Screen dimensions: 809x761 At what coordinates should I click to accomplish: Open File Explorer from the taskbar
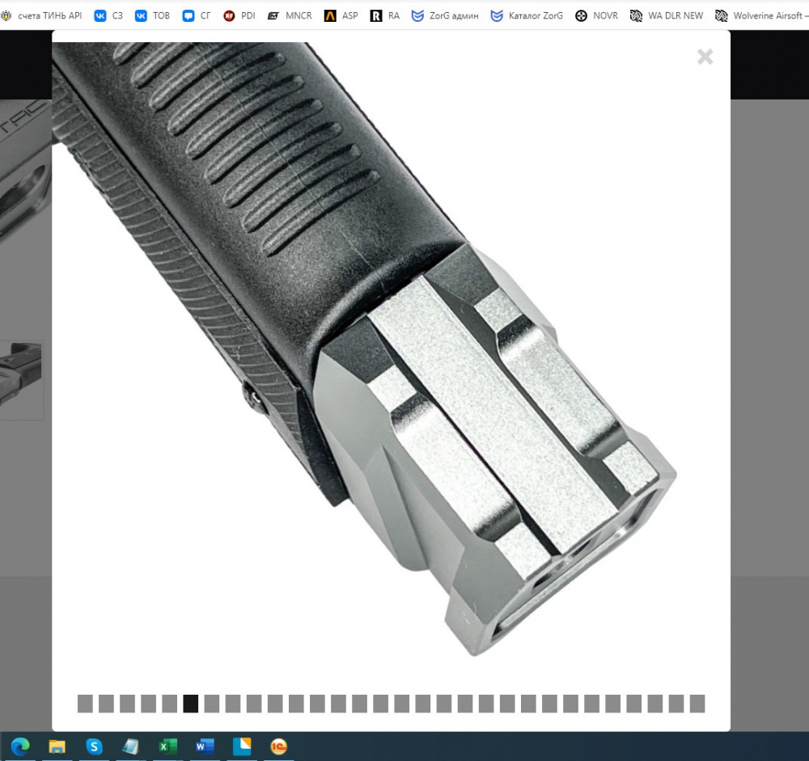click(x=57, y=746)
